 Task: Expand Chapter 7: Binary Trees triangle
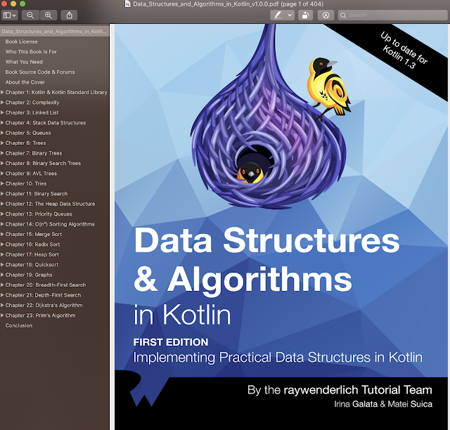2,153
